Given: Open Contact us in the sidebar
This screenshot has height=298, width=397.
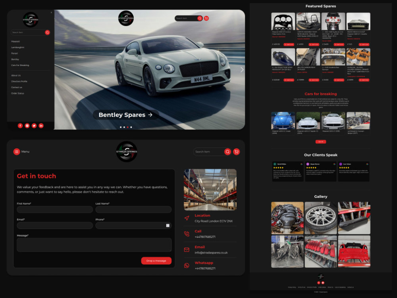Looking at the screenshot, I should 17,87.
